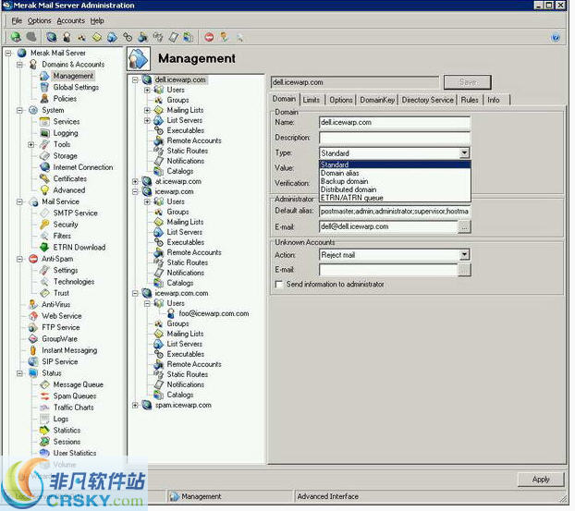Open Certificates in the sidebar
This screenshot has height=511, width=575.
coord(70,178)
